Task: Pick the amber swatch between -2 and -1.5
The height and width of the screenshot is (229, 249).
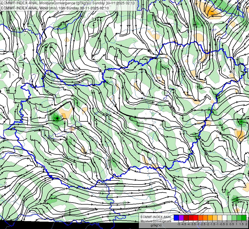Action: [210, 218]
